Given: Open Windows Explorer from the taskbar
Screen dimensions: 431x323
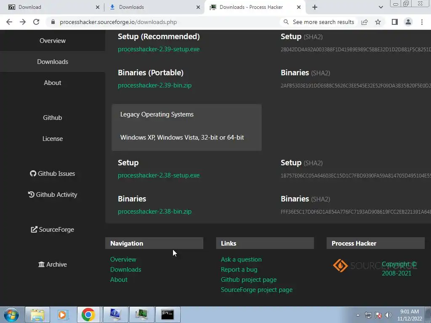Looking at the screenshot, I should pos(37,315).
